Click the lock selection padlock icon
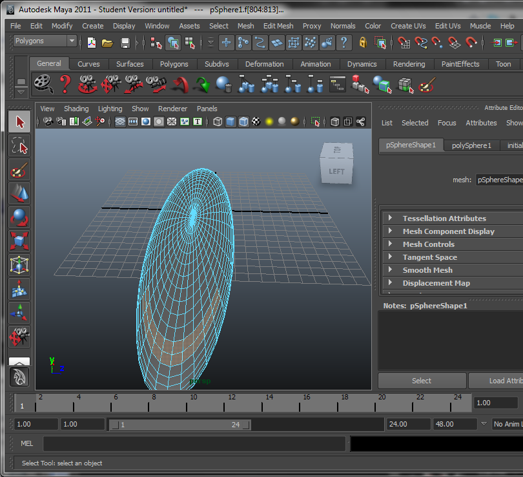The width and height of the screenshot is (523, 477). 363,43
